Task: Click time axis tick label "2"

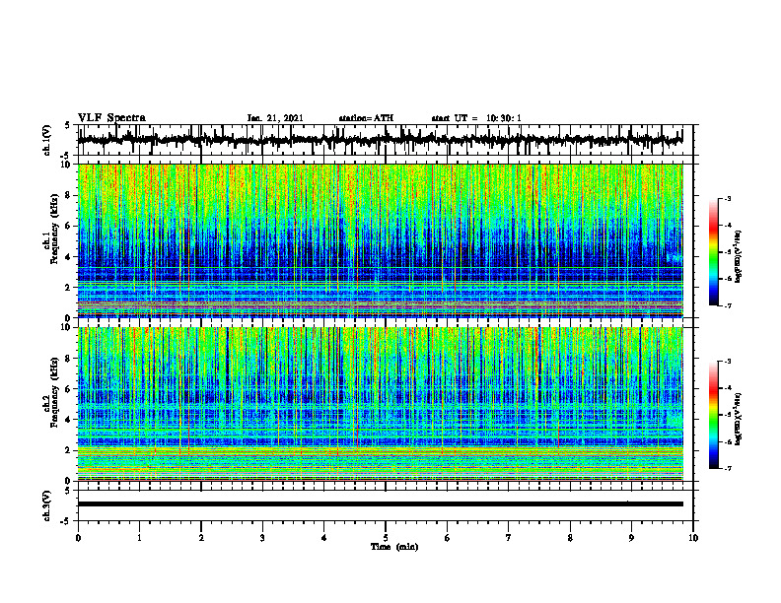Action: [x=201, y=538]
